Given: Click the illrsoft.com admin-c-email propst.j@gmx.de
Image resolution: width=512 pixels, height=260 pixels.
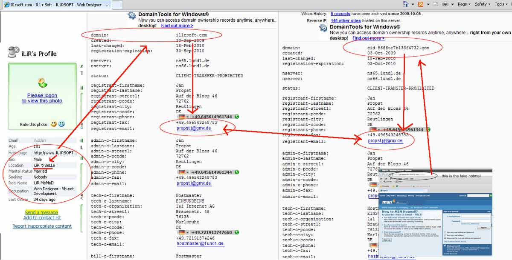Looking at the screenshot, I should [194, 183].
